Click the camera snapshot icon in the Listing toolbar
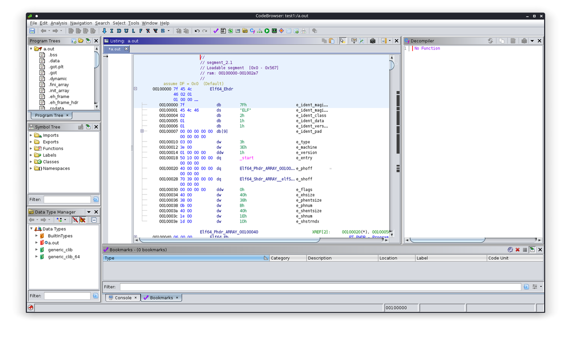 (372, 41)
